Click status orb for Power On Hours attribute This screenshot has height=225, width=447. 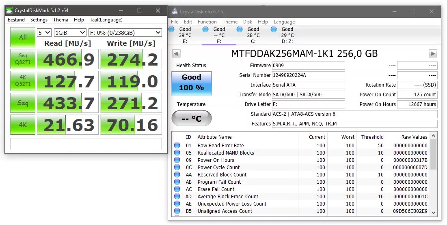177,160
